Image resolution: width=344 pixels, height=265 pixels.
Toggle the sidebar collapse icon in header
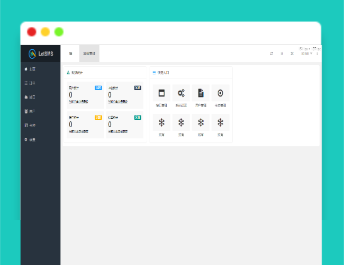[x=70, y=54]
